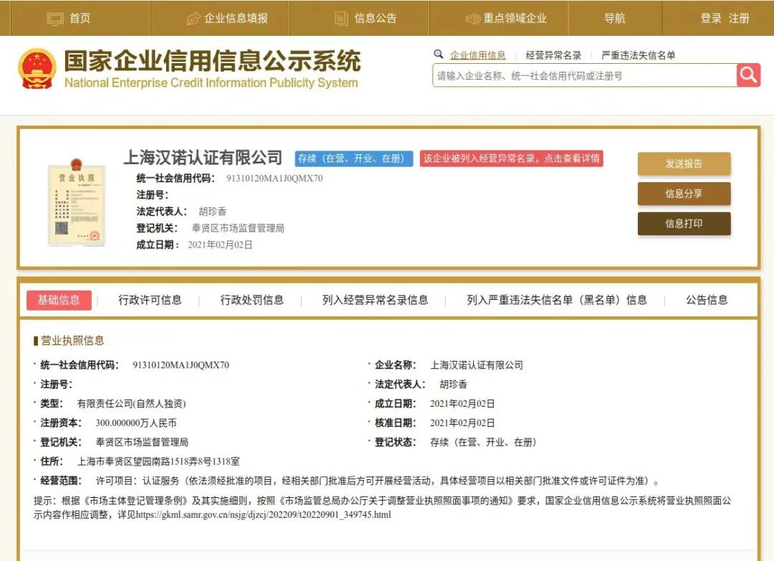
Task: Open the 公告信息 tab
Action: coord(707,300)
